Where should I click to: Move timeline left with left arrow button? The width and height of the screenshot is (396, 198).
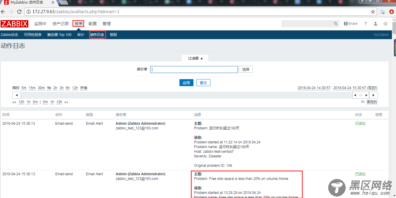[x=16, y=95]
